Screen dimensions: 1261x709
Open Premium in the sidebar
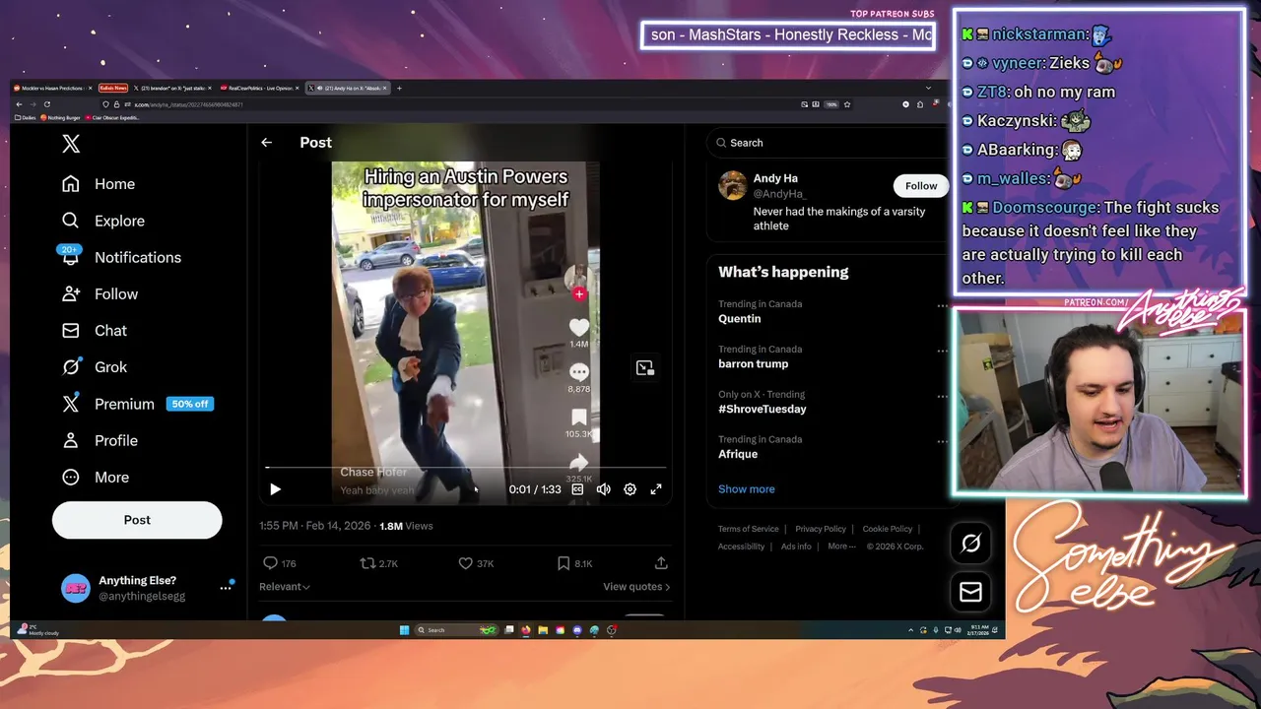click(x=136, y=404)
